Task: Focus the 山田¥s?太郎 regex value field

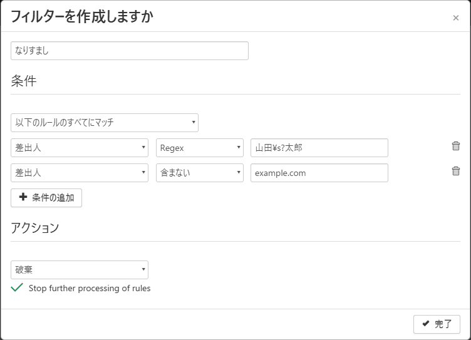Action: coord(319,148)
